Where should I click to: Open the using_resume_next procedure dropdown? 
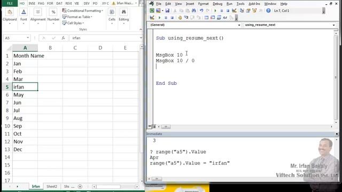tap(333, 25)
